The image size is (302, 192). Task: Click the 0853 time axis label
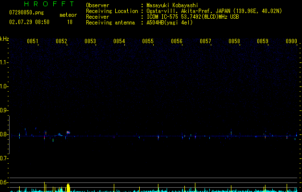[x=90, y=41]
